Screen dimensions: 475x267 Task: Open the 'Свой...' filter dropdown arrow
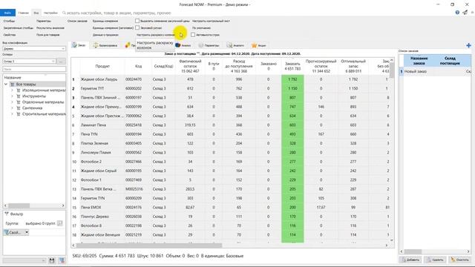[27, 232]
